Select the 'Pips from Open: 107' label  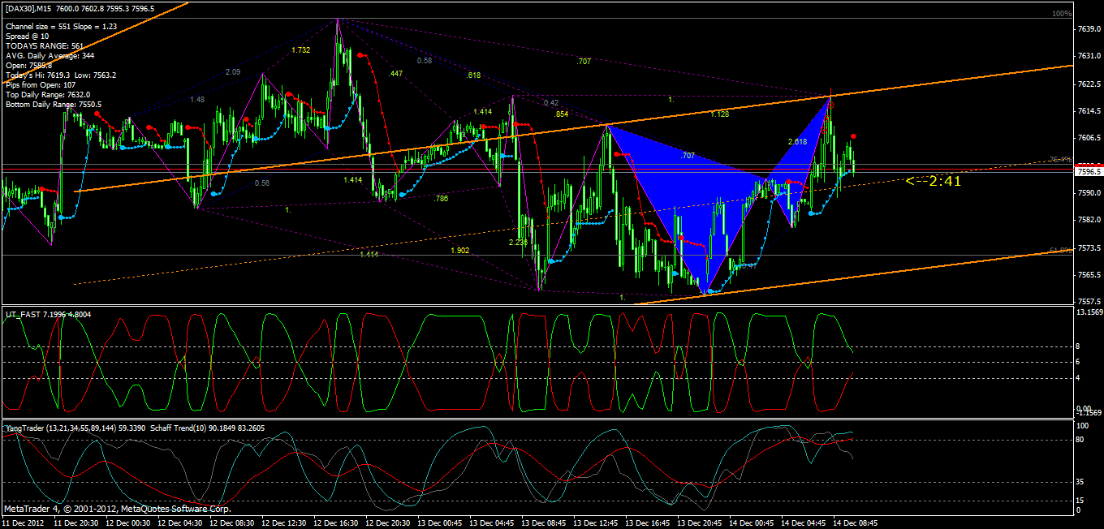pyautogui.click(x=41, y=85)
